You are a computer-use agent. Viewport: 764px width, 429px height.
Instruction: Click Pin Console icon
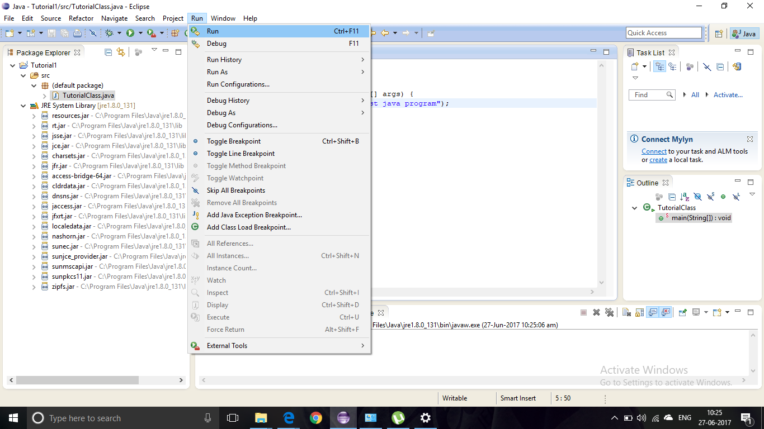click(682, 312)
